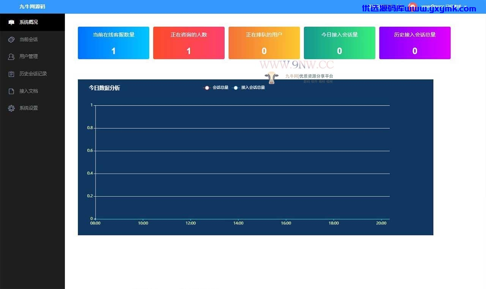Click the user avatar in the header
The height and width of the screenshot is (289, 486).
(x=412, y=7)
